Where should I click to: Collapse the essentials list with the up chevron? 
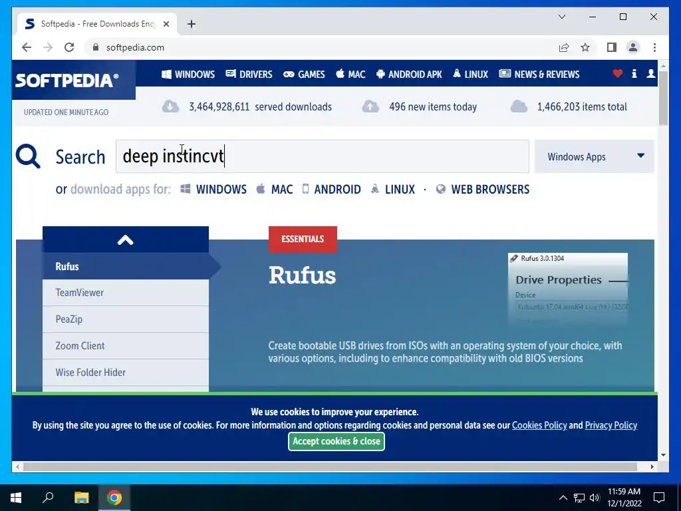pos(126,240)
